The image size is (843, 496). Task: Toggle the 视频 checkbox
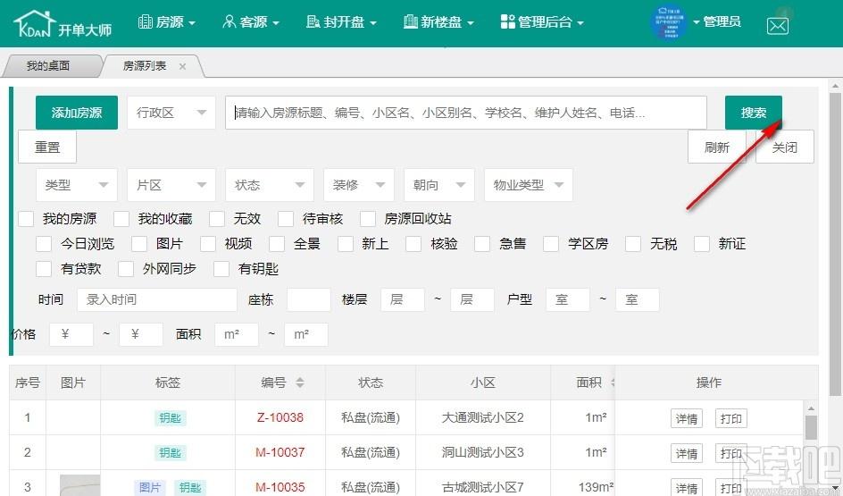click(208, 244)
